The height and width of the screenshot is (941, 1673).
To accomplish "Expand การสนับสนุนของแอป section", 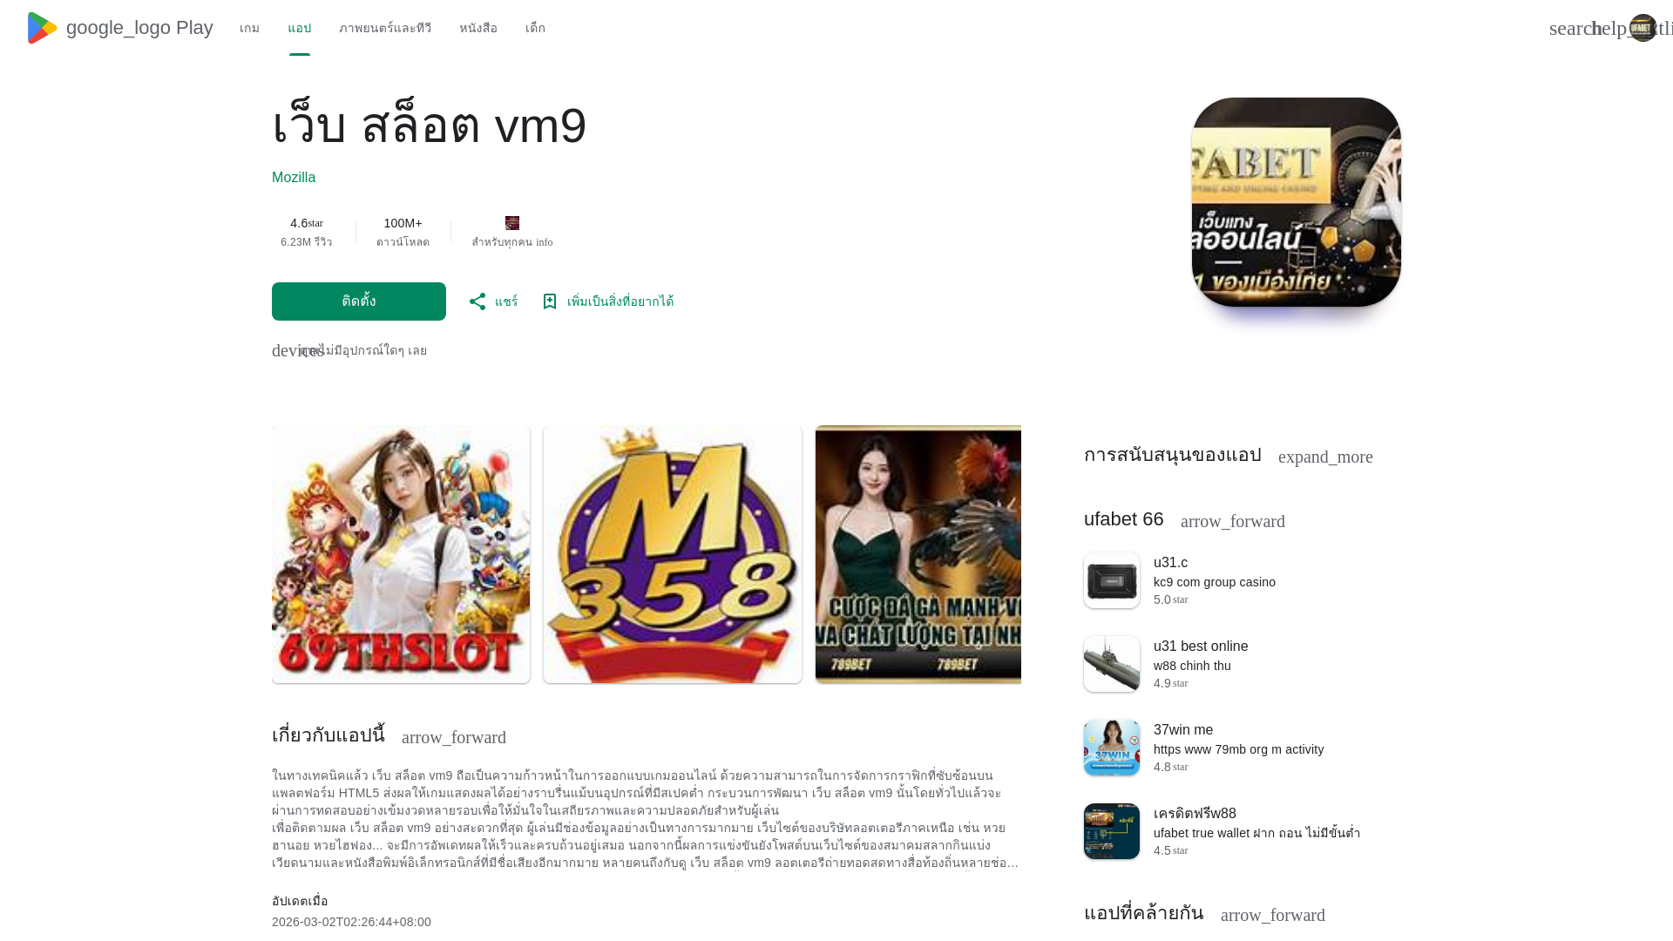I will tap(1325, 457).
